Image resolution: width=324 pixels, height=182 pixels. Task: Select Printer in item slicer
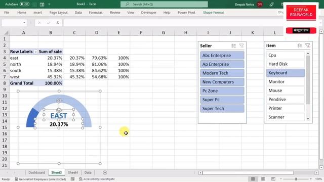[x=286, y=108]
